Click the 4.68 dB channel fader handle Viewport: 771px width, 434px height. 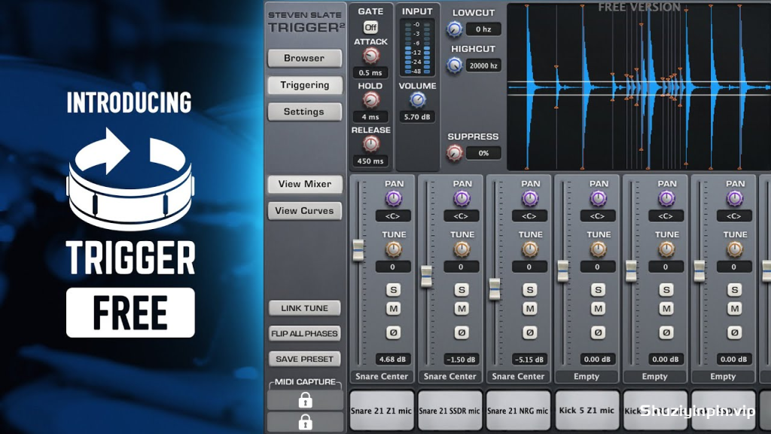(x=358, y=250)
